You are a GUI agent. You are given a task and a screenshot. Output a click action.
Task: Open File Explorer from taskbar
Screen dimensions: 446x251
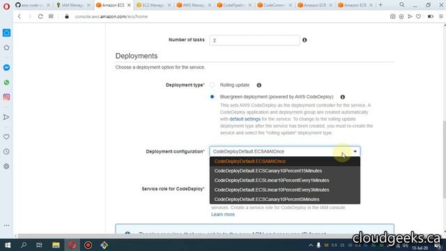tap(56, 245)
